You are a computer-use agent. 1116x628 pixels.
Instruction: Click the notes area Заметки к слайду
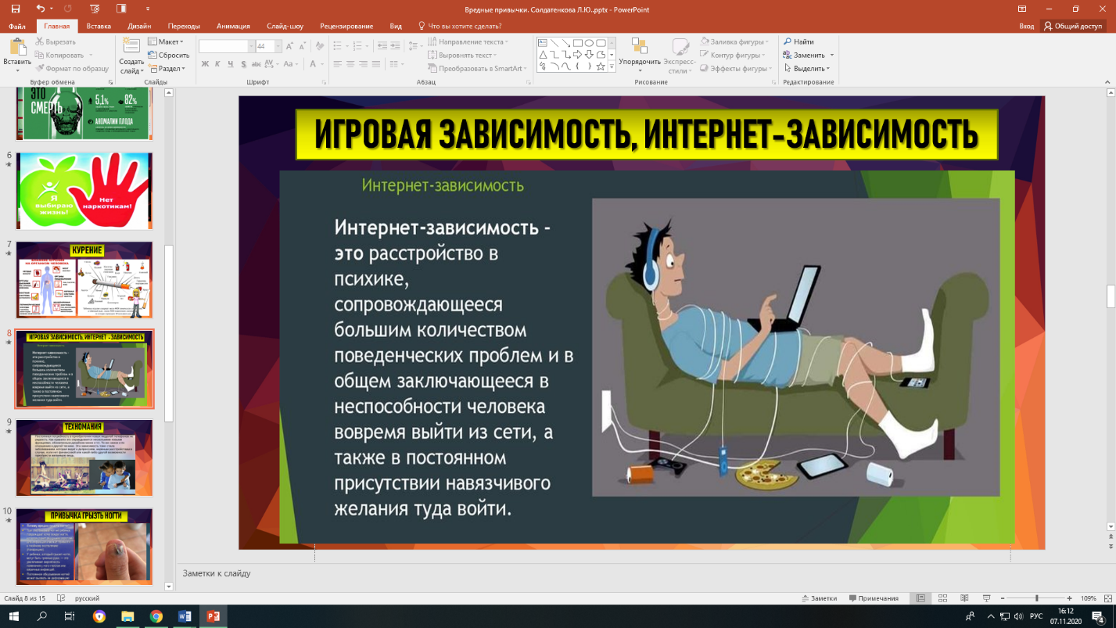pyautogui.click(x=217, y=573)
